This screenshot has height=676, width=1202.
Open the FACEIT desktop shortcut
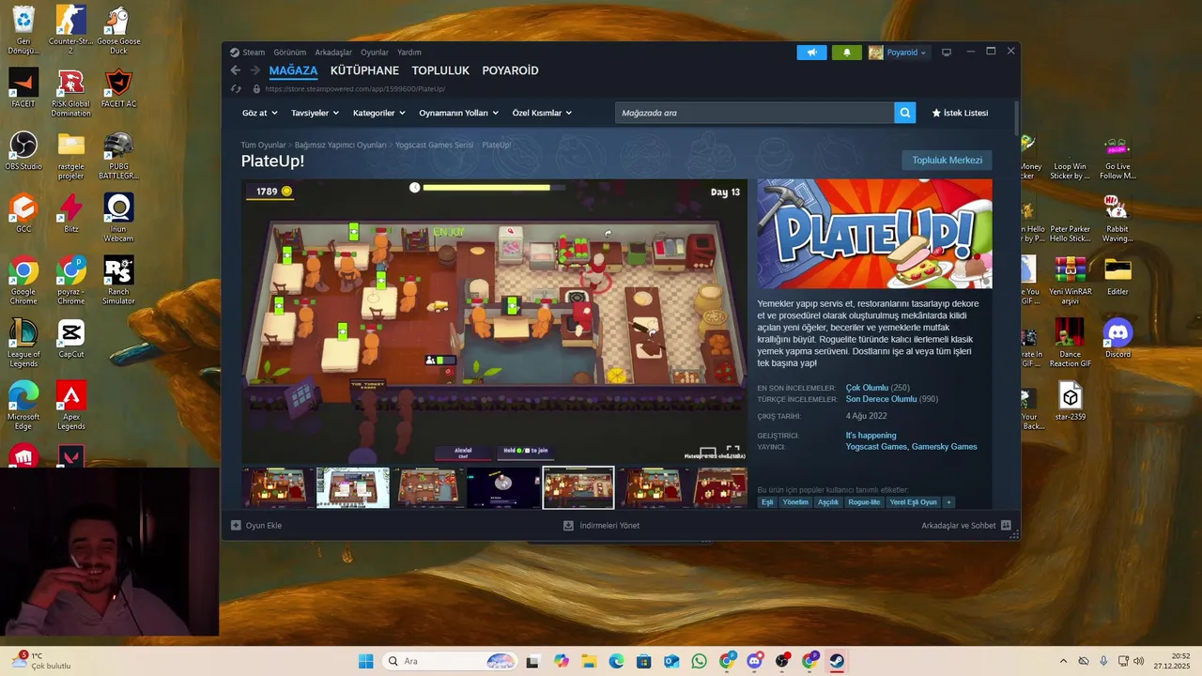[23, 88]
